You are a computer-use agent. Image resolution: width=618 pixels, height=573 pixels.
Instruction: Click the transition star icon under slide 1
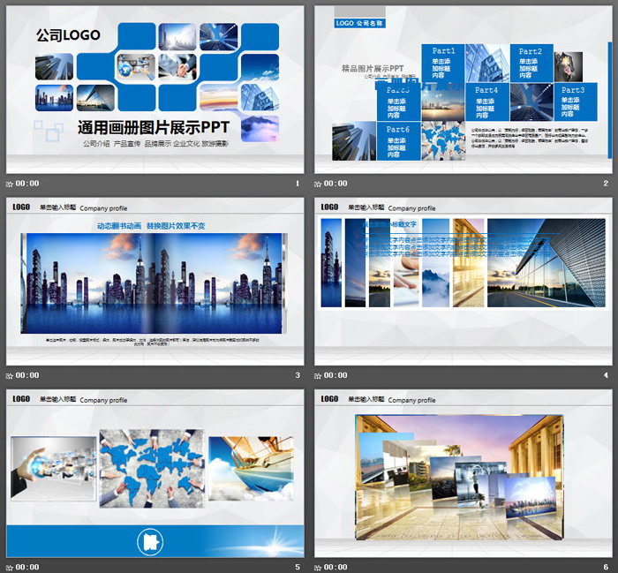pyautogui.click(x=10, y=184)
